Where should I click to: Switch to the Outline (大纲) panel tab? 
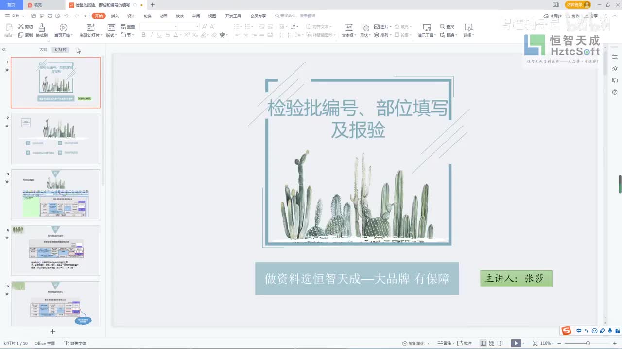click(43, 49)
